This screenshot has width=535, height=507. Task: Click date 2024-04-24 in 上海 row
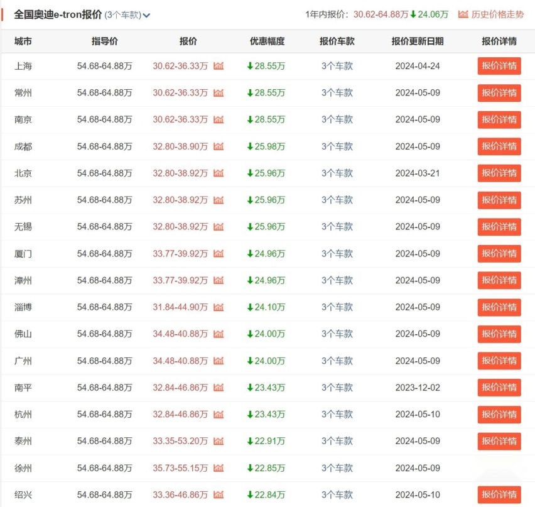coord(418,66)
